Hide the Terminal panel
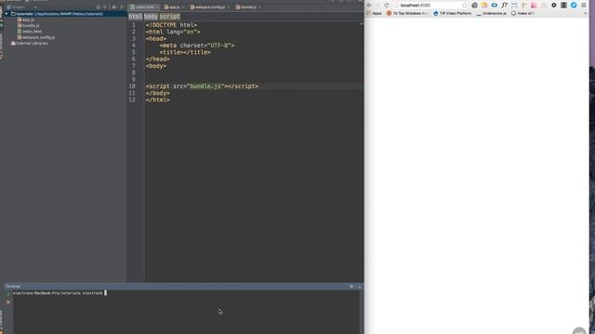 pyautogui.click(x=360, y=287)
